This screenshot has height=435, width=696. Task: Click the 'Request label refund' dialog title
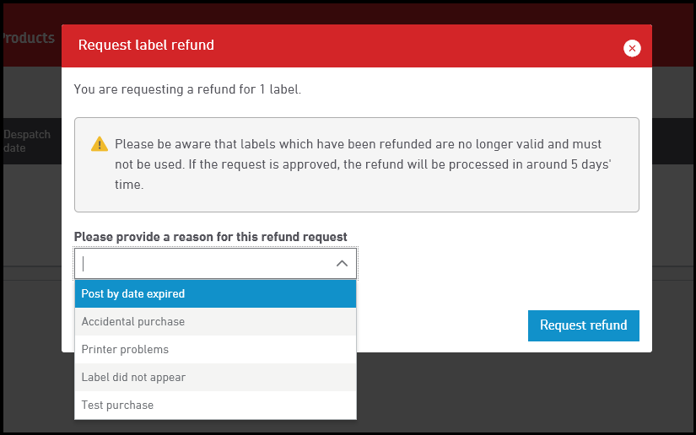tap(146, 46)
